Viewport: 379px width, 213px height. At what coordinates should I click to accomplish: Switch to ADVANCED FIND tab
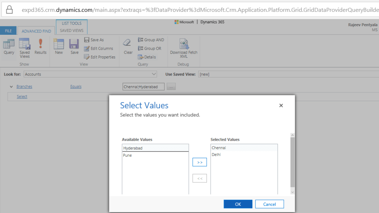tap(36, 31)
